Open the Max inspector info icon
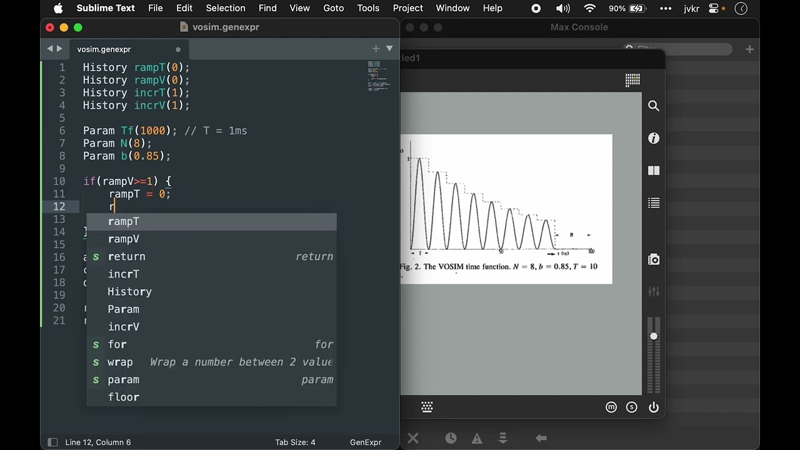Image resolution: width=800 pixels, height=450 pixels. click(654, 138)
